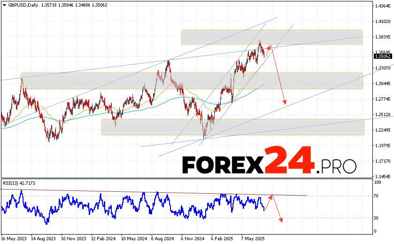This screenshot has width=394, height=244.
Task: Select the lowest gray support zone rectangle
Action: 232,127
